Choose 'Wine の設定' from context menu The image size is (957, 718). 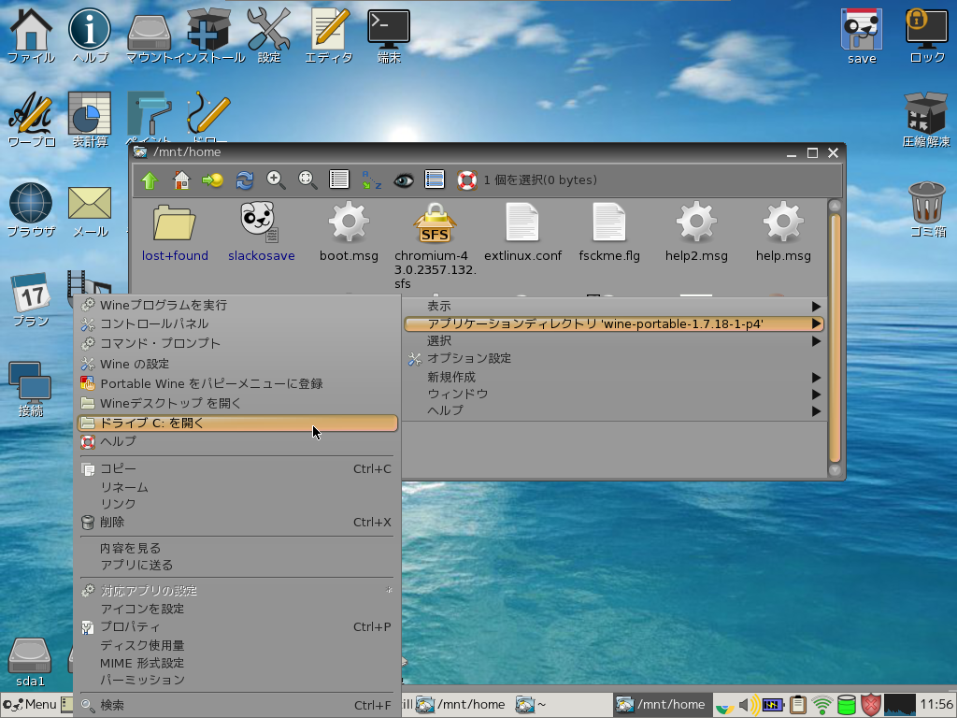pyautogui.click(x=135, y=364)
